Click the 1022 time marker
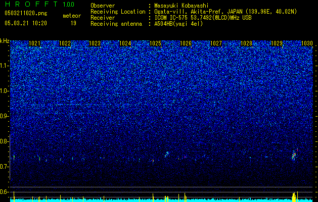 tap(65, 43)
